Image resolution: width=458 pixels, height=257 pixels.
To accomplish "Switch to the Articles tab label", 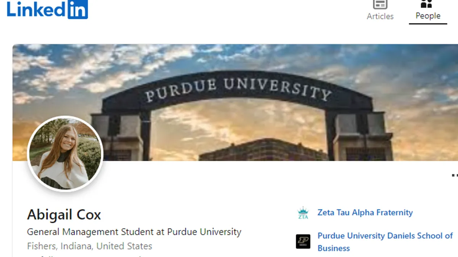I will click(380, 16).
